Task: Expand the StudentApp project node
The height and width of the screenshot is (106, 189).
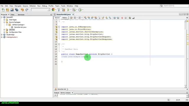Action: click(x=2, y=35)
